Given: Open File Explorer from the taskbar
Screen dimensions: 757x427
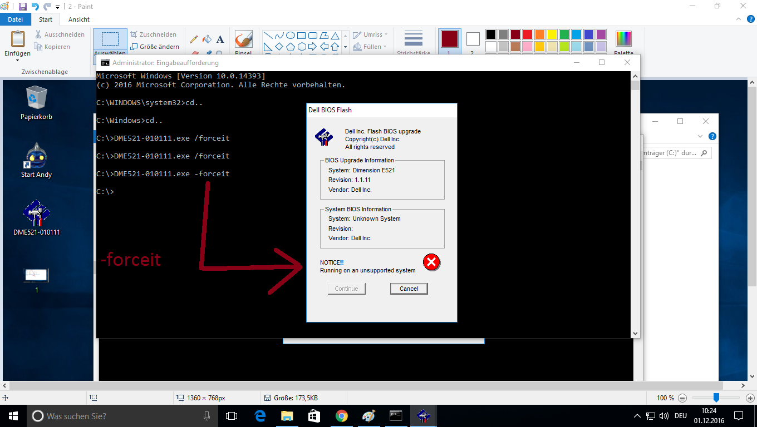Looking at the screenshot, I should pos(287,416).
